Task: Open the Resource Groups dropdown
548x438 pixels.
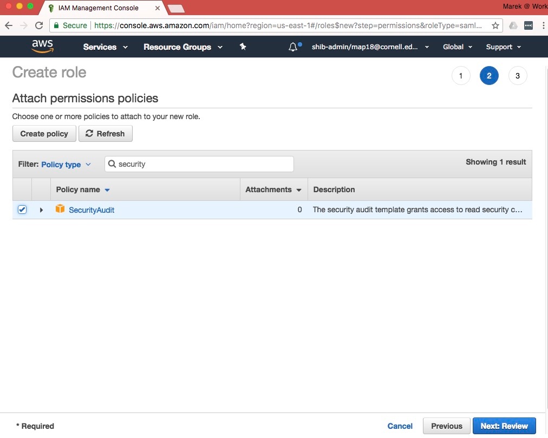Action: click(x=183, y=47)
